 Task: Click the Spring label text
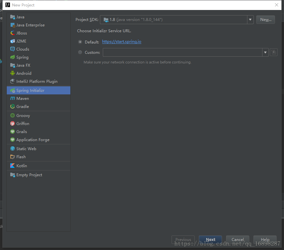pos(22,57)
